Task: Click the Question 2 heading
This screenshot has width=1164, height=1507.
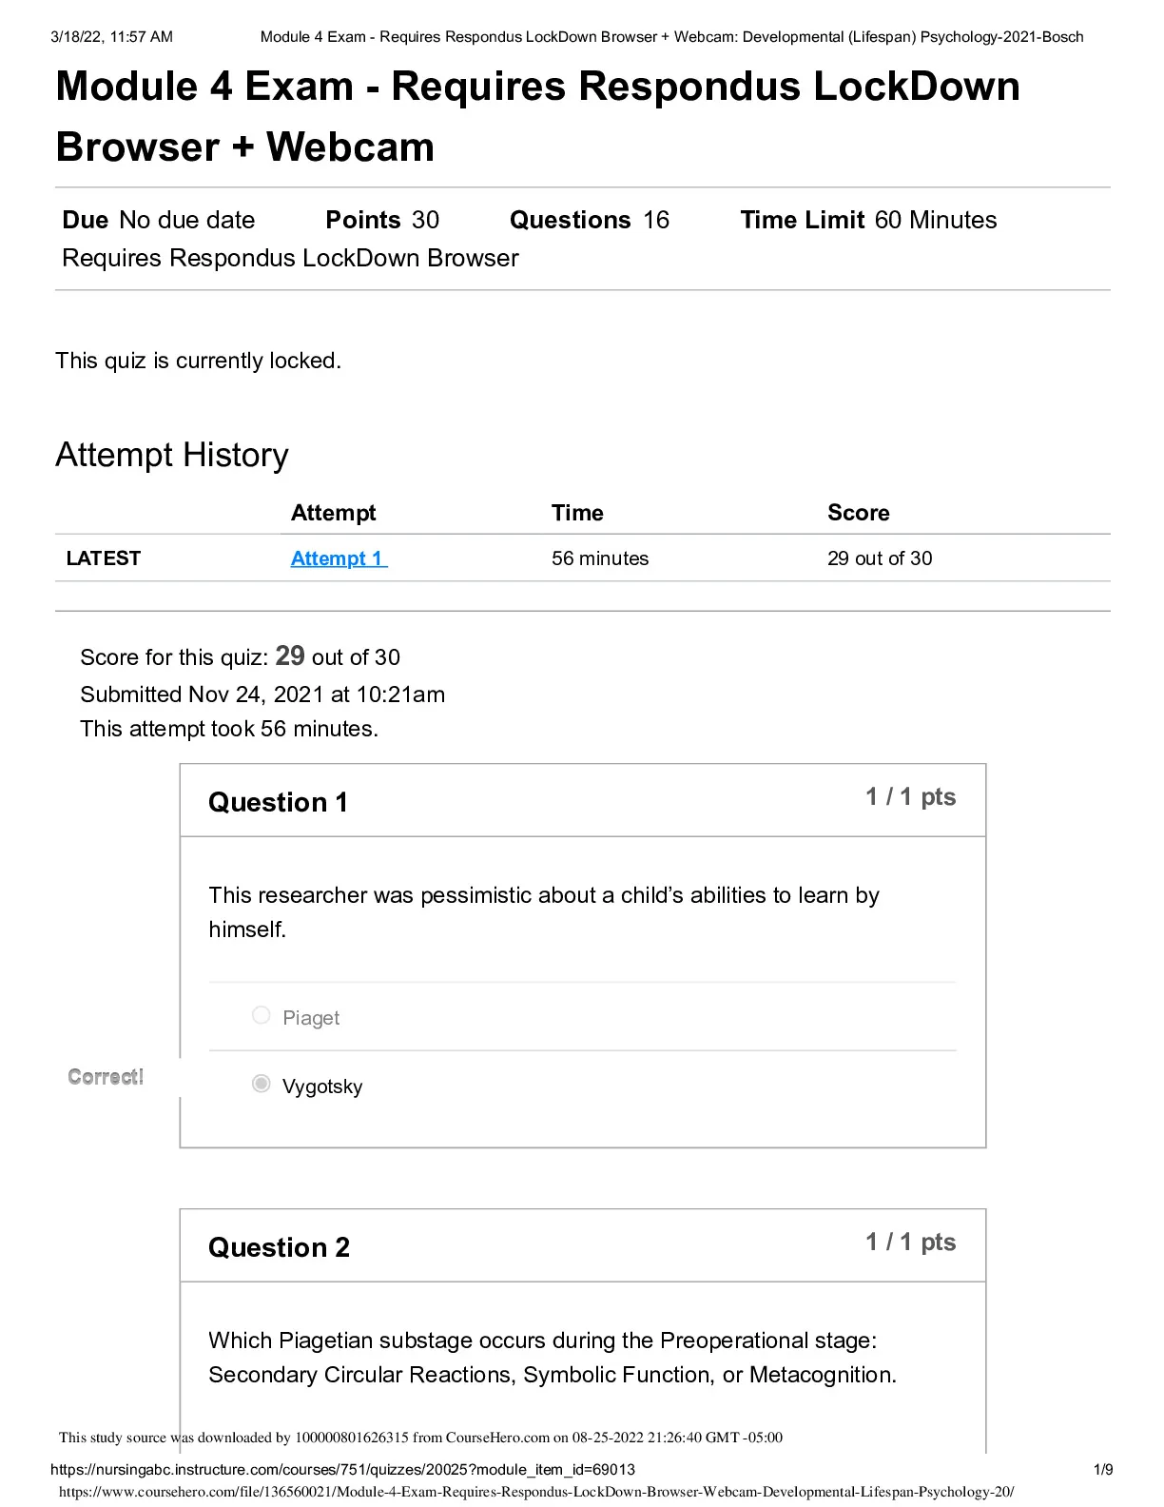Action: pos(279,1247)
